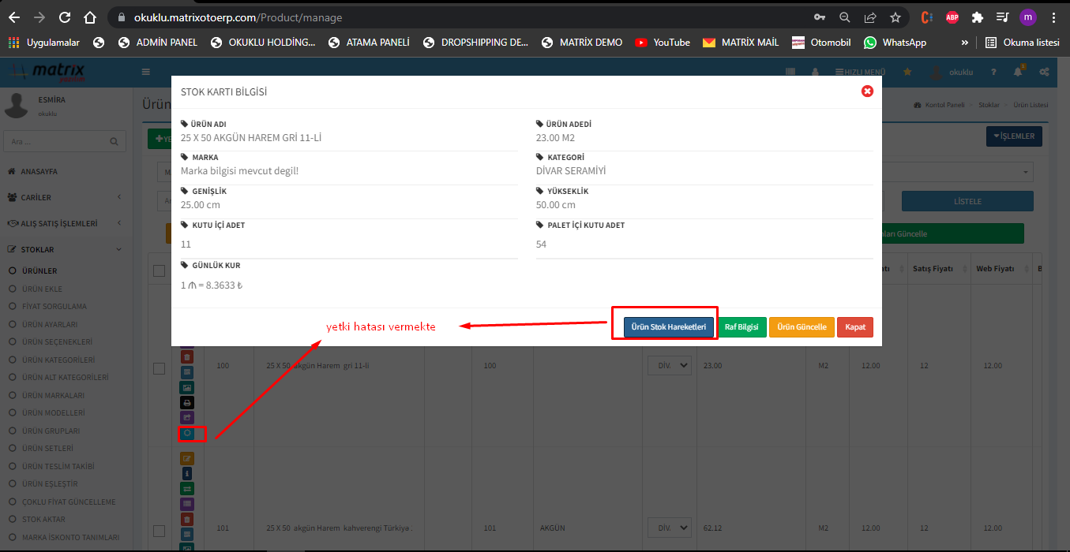The width and height of the screenshot is (1070, 552).
Task: Select FİYAT SORGULAMA in the sidebar
Action: point(54,306)
